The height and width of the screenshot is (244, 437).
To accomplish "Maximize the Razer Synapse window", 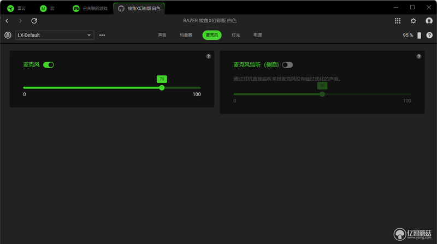I will pyautogui.click(x=412, y=7).
